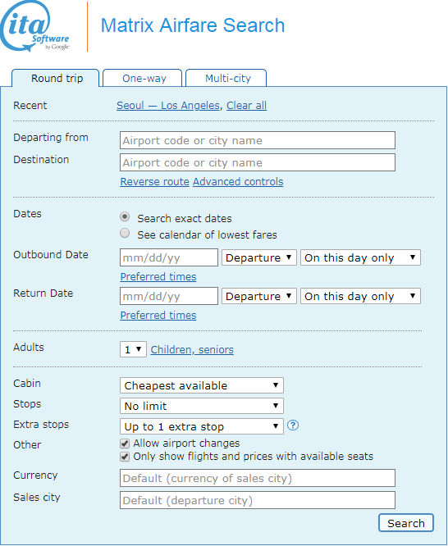448x546 pixels.
Task: Click the Reverse route link
Action: [x=155, y=182]
